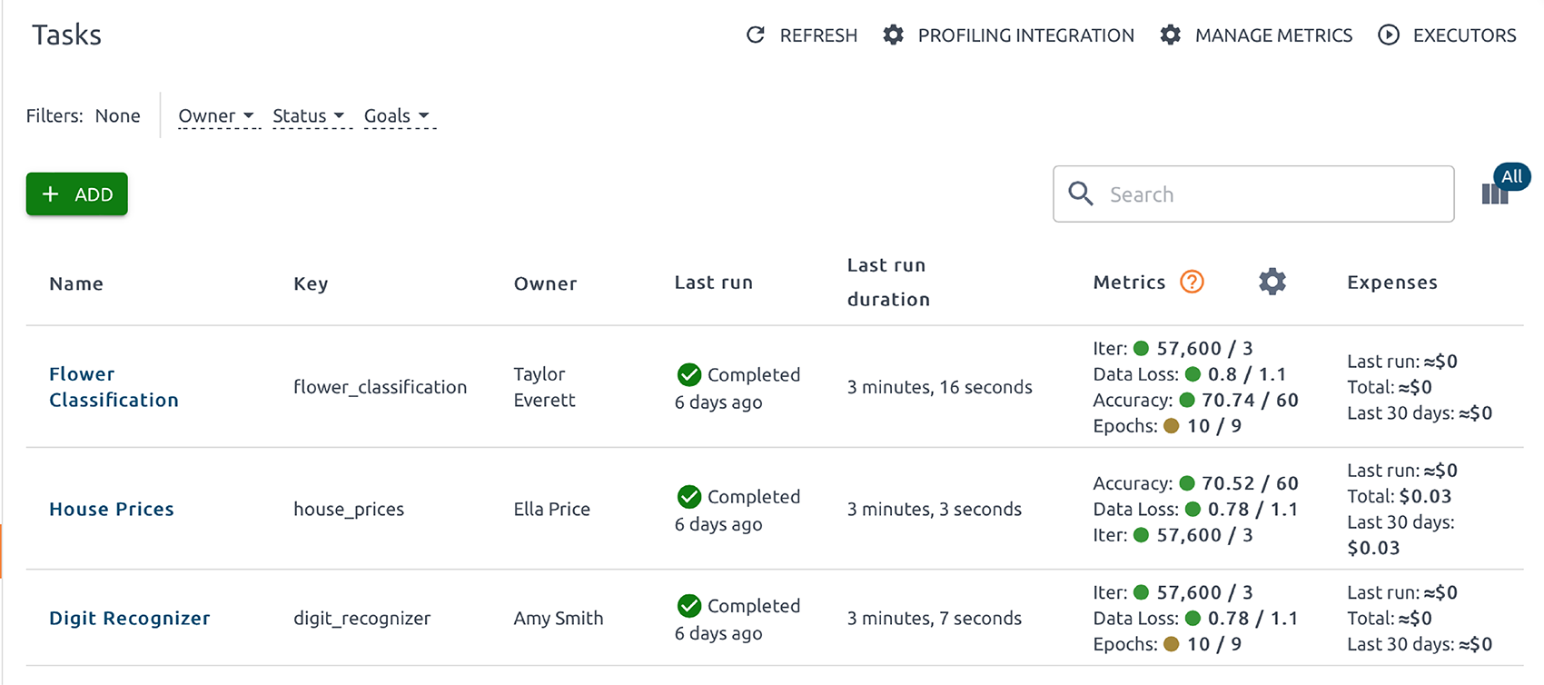This screenshot has height=685, width=1544.
Task: Open the Digit Recognizer task
Action: 130,618
